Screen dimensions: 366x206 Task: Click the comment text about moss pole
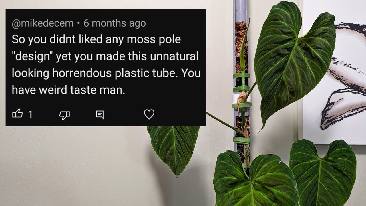106,65
